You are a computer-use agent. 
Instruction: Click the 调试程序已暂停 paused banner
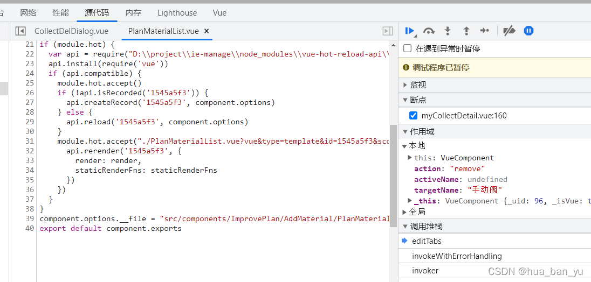pos(494,68)
